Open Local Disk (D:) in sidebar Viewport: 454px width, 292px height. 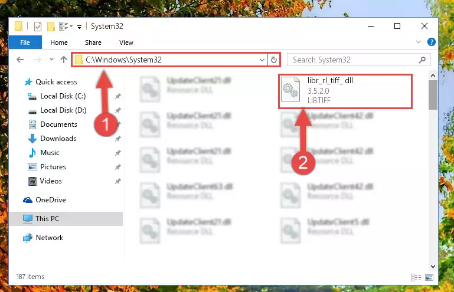tap(63, 110)
